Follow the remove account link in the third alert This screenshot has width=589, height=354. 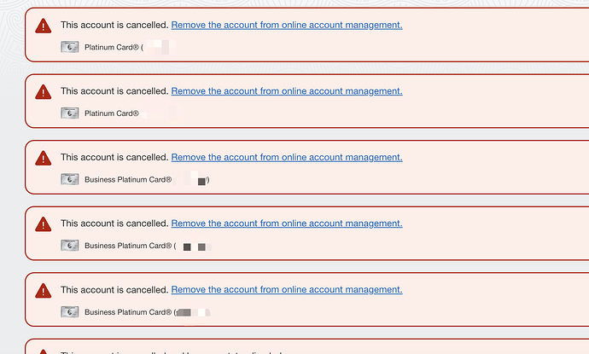click(287, 157)
